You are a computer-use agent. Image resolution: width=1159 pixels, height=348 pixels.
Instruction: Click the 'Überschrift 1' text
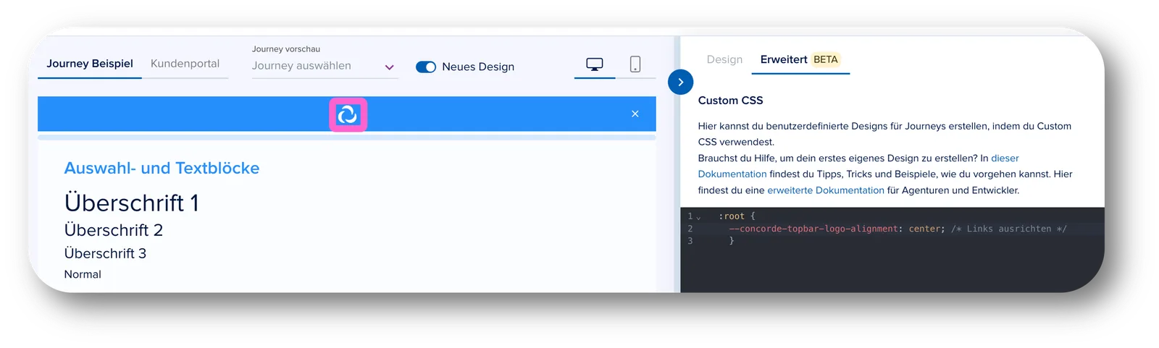131,203
